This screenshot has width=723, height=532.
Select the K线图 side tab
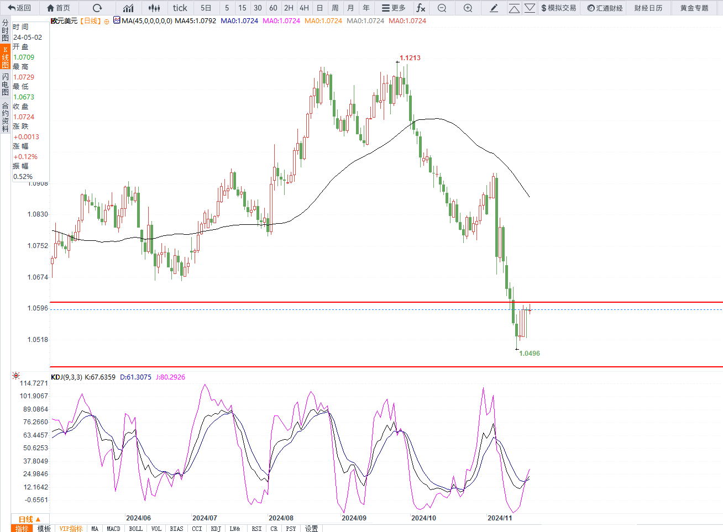(5, 57)
